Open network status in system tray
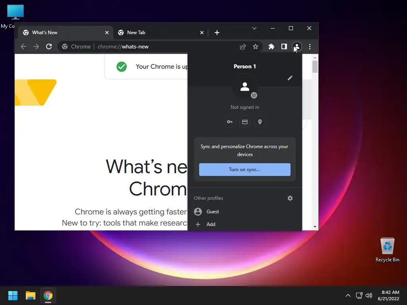 coord(359,295)
